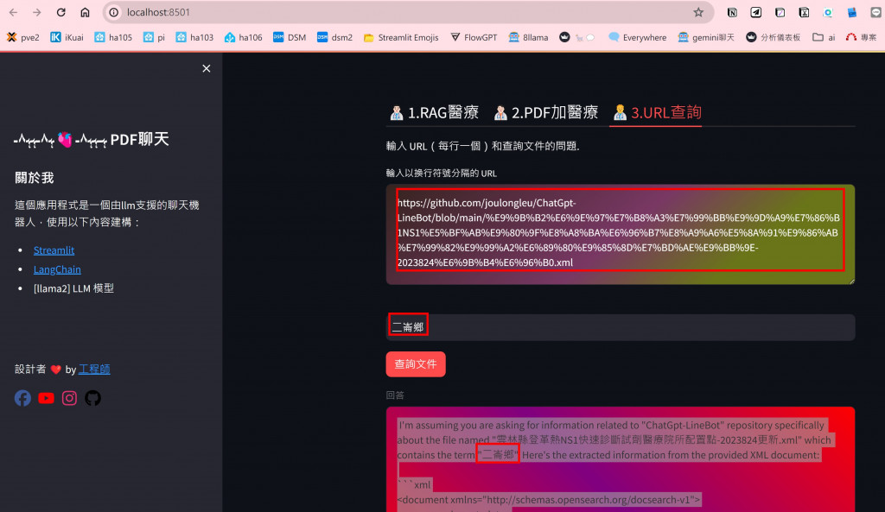Open the ai bookmark folder

(x=824, y=37)
